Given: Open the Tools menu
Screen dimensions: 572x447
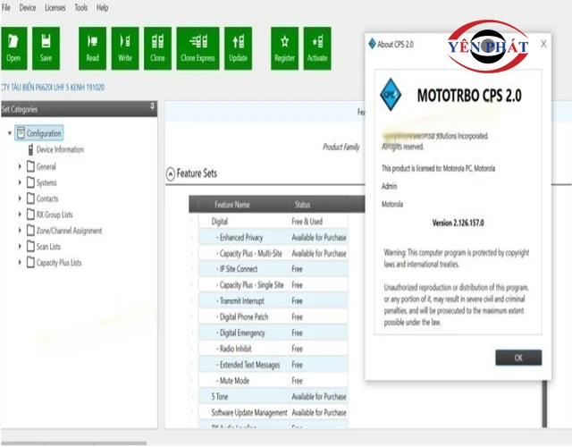Looking at the screenshot, I should tap(81, 7).
